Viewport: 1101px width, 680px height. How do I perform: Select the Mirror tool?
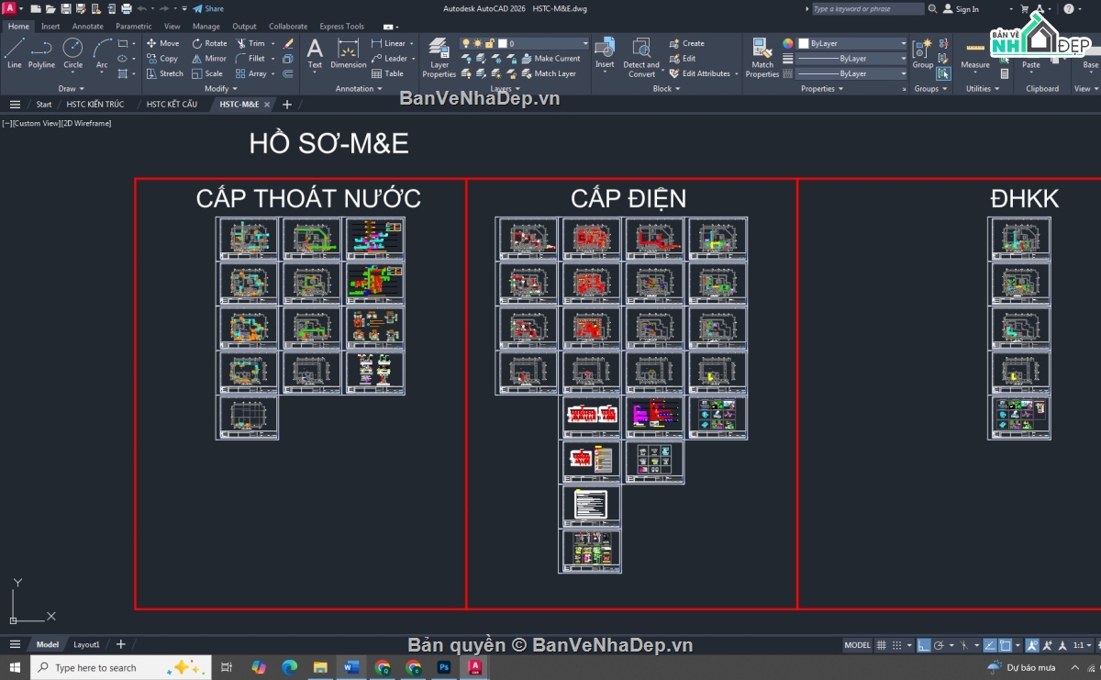[x=210, y=58]
